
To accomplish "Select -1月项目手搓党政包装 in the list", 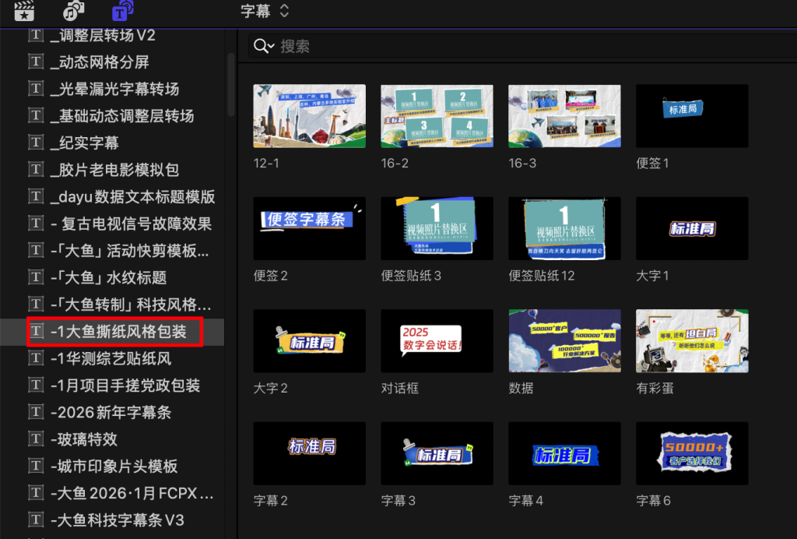I will tap(125, 386).
